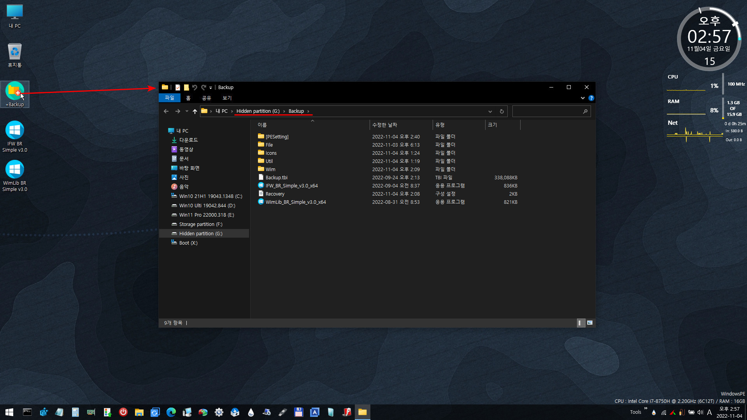The image size is (747, 420).
Task: Click Backup in the address breadcrumb
Action: click(296, 111)
